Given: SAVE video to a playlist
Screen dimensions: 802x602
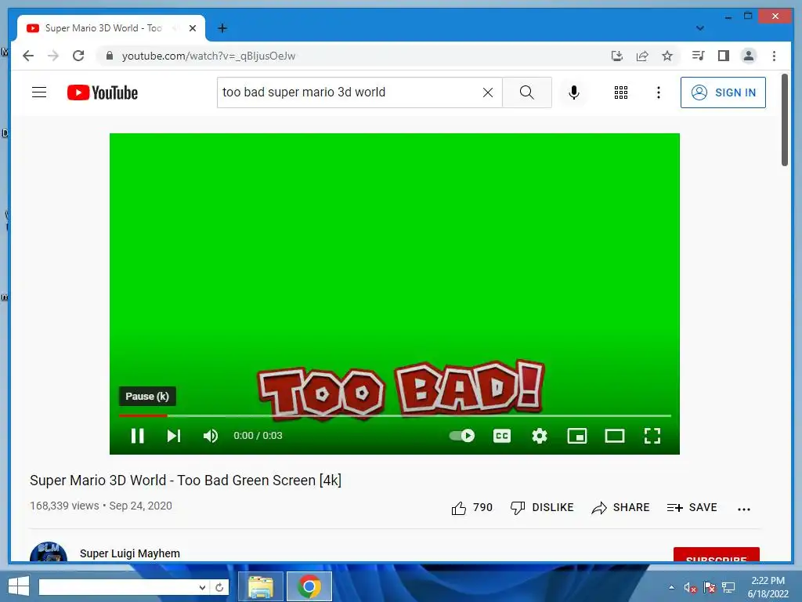Looking at the screenshot, I should (x=692, y=507).
